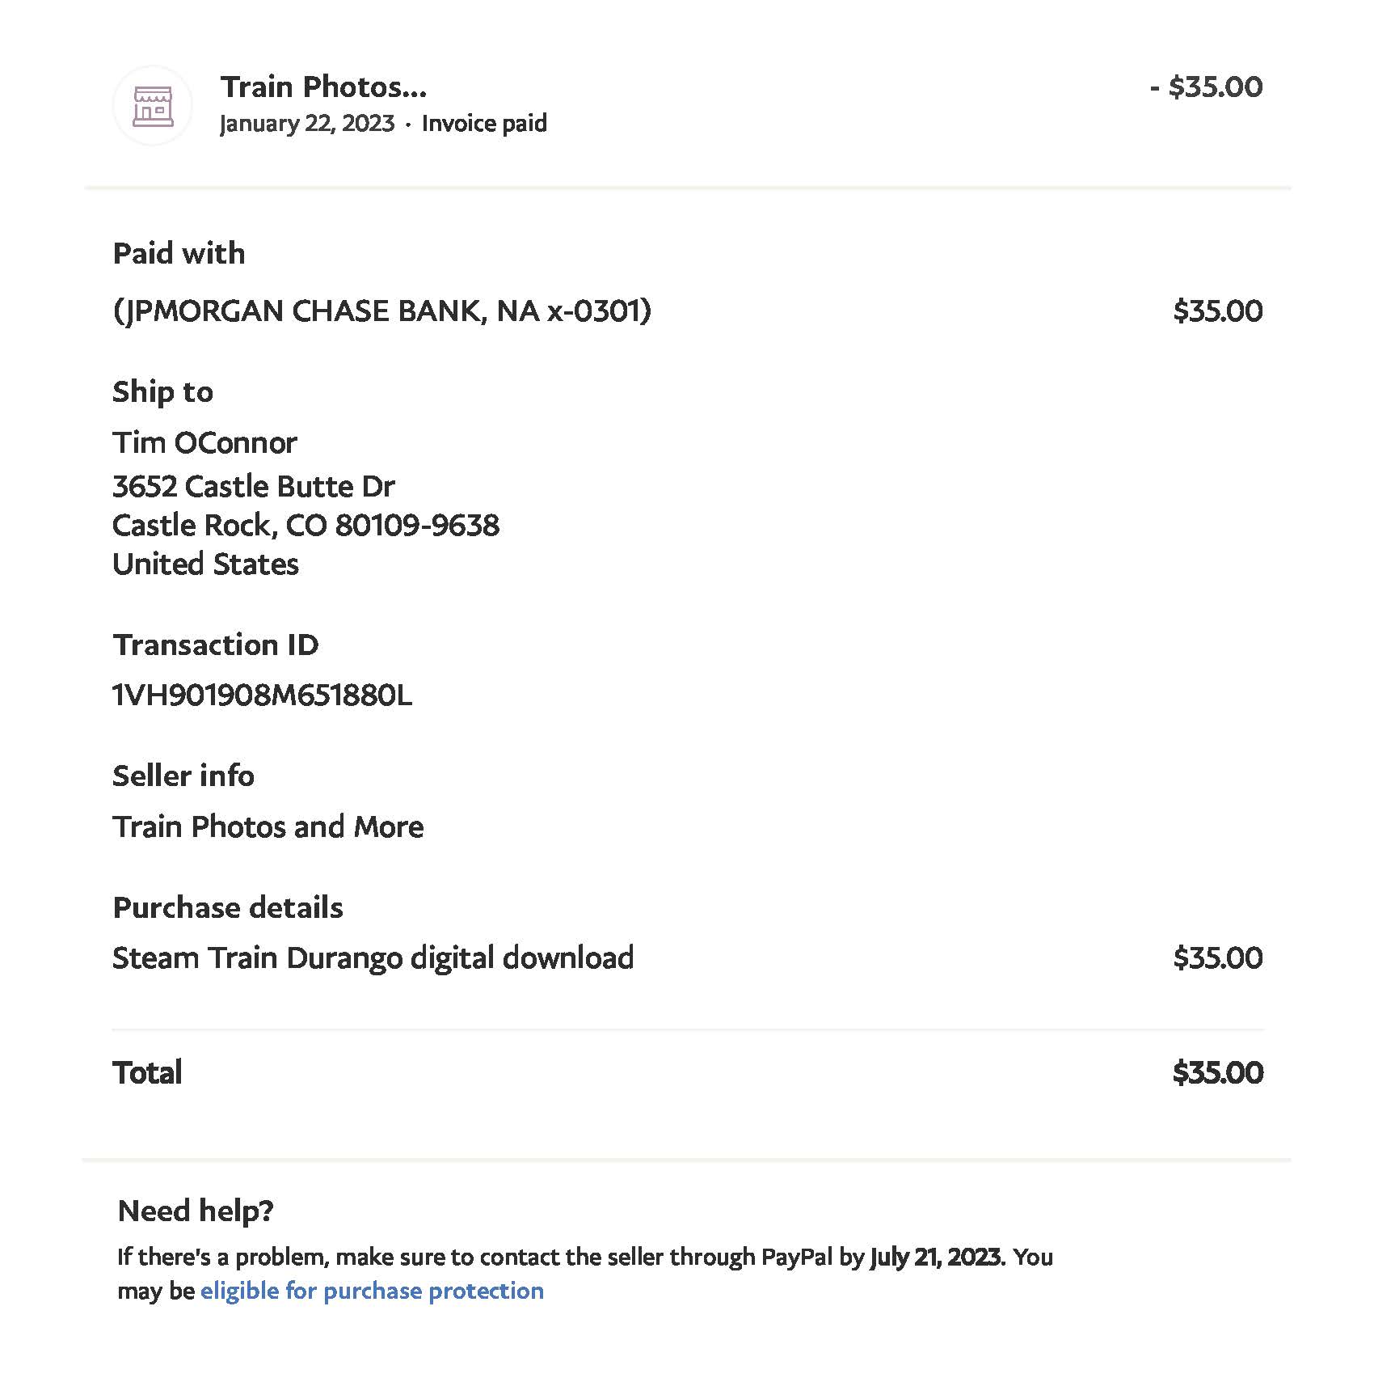Select the Tim OConnor recipient name

point(204,442)
